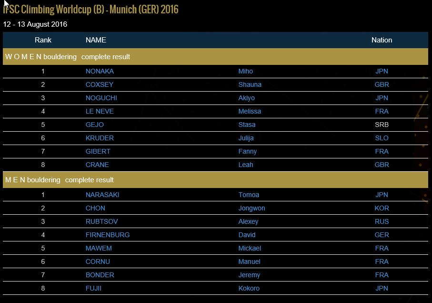Select FRA nation in BONDER's row
The width and height of the screenshot is (432, 303).
click(x=382, y=275)
